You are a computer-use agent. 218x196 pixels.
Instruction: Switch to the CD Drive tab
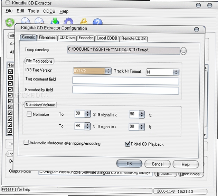click(x=67, y=38)
